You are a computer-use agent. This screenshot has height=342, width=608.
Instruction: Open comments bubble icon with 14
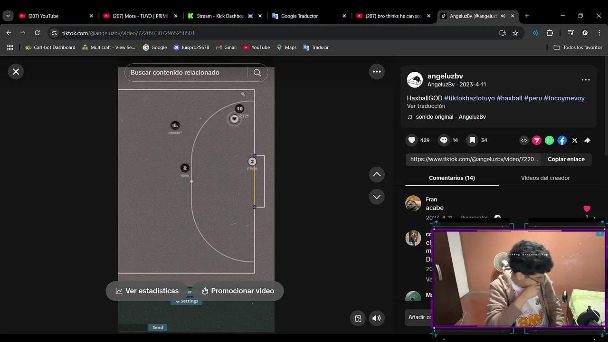tap(444, 140)
